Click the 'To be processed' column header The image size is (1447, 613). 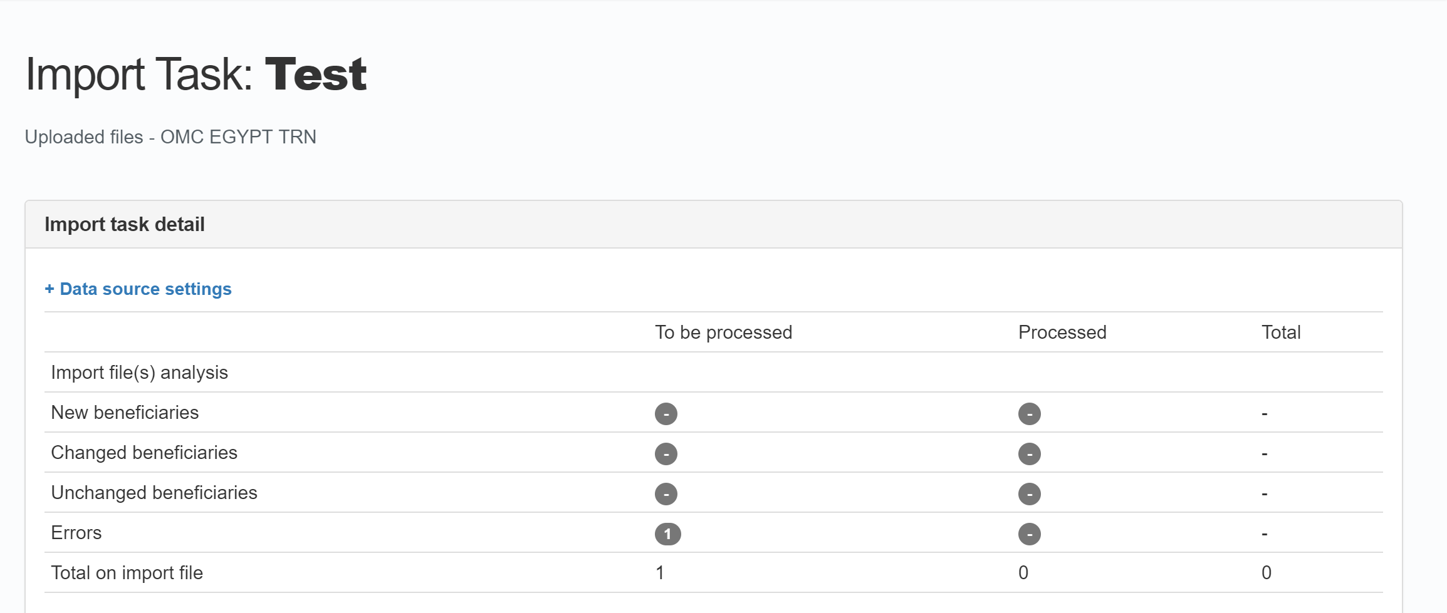(723, 332)
